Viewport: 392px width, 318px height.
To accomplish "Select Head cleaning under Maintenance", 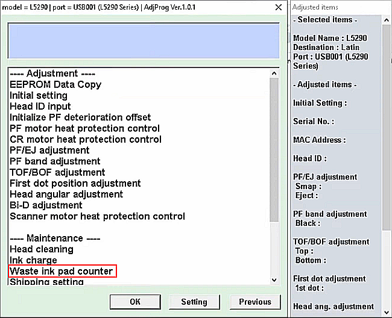I will tap(42, 249).
